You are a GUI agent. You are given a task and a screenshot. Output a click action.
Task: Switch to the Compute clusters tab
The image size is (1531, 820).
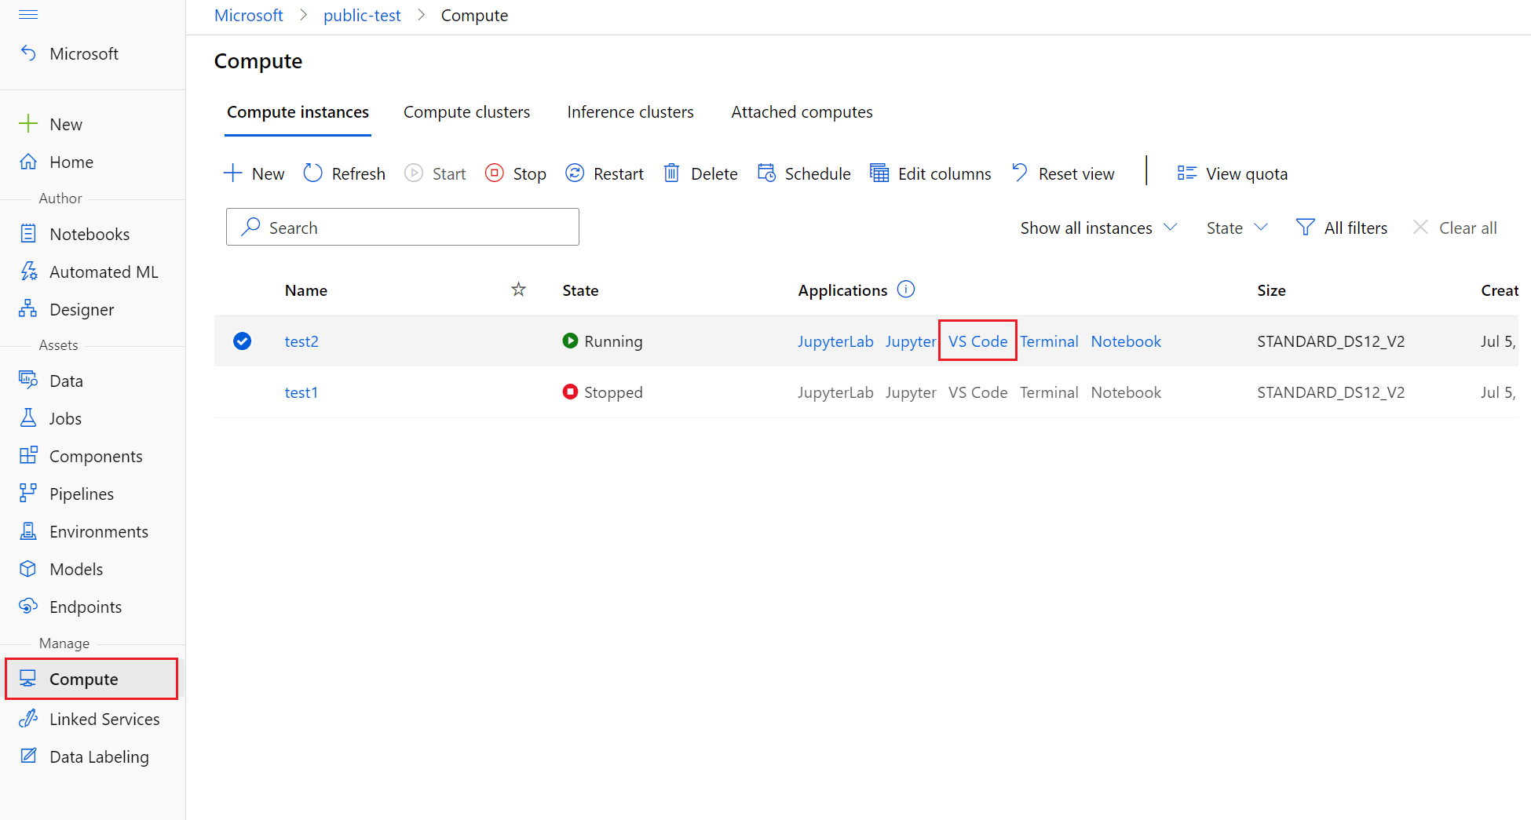(x=466, y=111)
